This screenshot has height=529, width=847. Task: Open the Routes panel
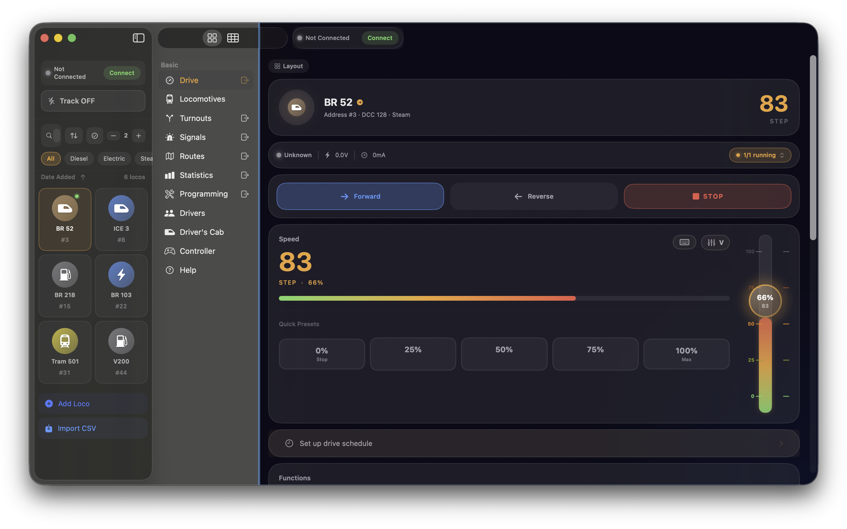pos(192,156)
